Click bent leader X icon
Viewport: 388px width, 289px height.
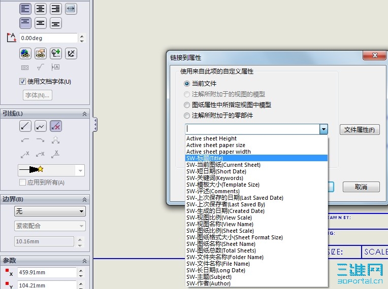pos(40,154)
